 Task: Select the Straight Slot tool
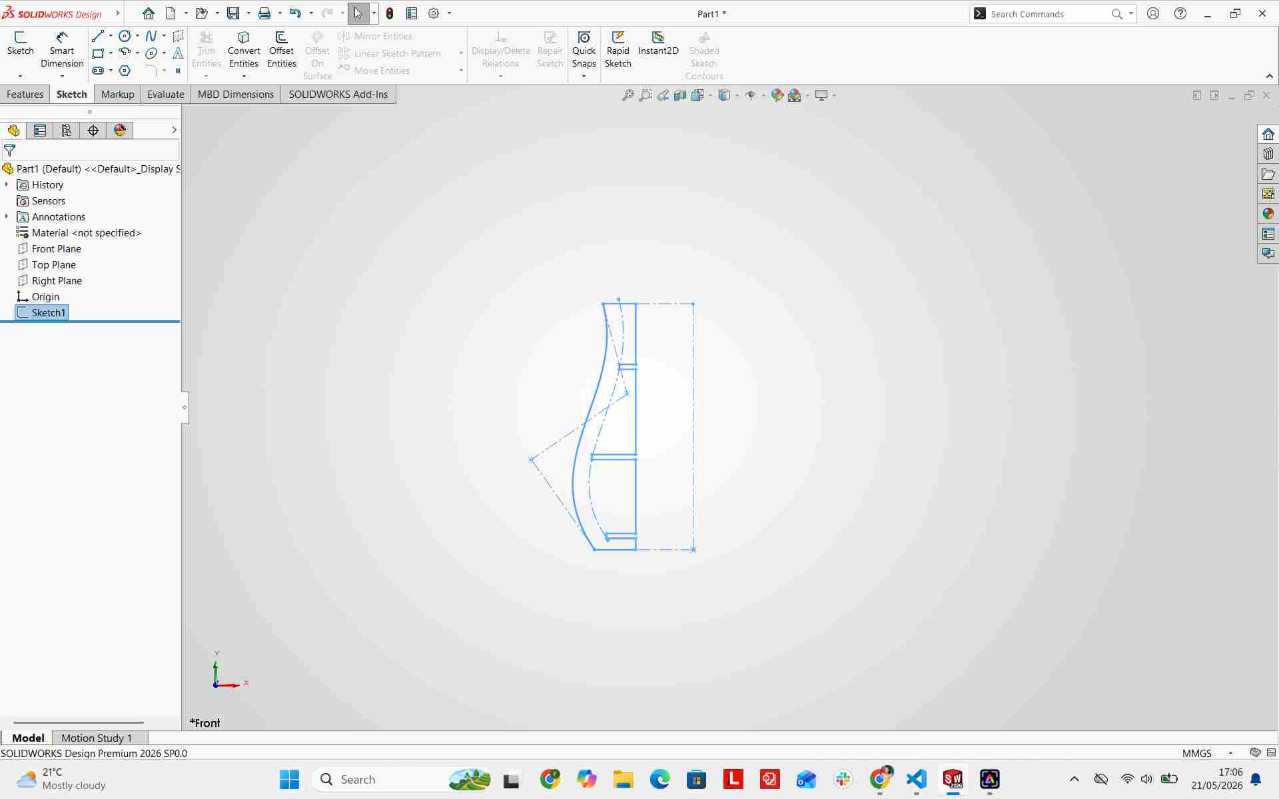point(98,71)
